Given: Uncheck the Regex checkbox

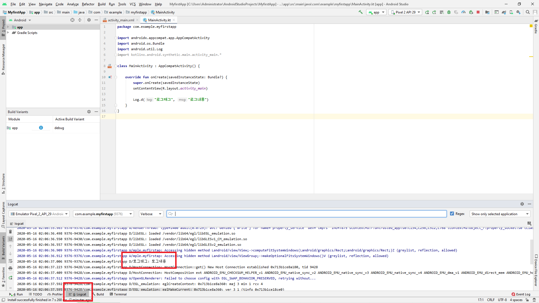Looking at the screenshot, I should pyautogui.click(x=452, y=214).
